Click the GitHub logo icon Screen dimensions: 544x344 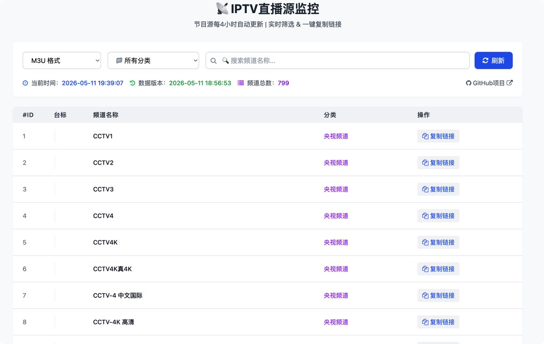(x=469, y=83)
